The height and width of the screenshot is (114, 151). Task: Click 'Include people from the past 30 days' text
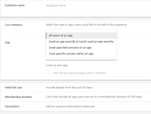pyautogui.click(x=69, y=87)
